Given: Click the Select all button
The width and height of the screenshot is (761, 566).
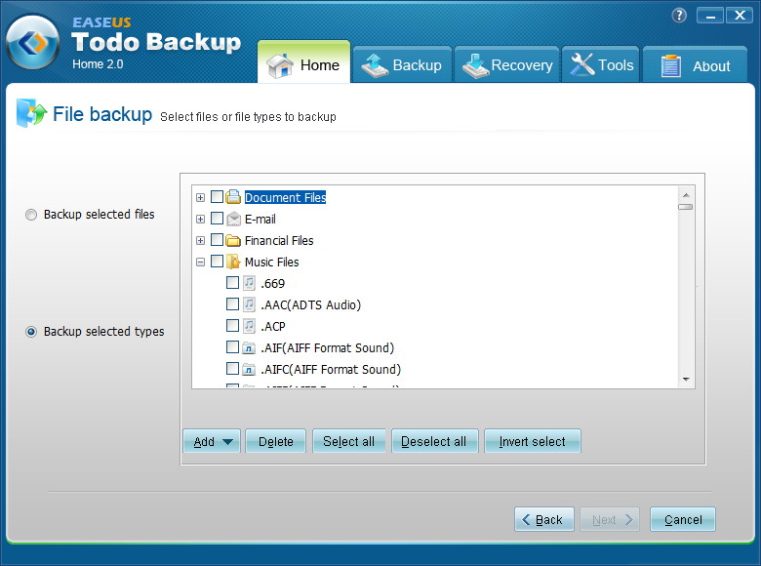Looking at the screenshot, I should coord(349,441).
